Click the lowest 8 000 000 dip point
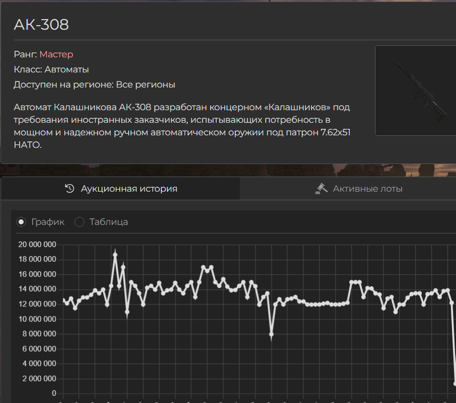The image size is (456, 403). tap(271, 335)
